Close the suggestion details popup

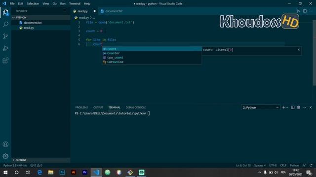tap(299, 50)
